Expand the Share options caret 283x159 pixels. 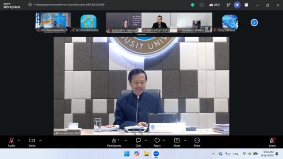click(x=185, y=140)
